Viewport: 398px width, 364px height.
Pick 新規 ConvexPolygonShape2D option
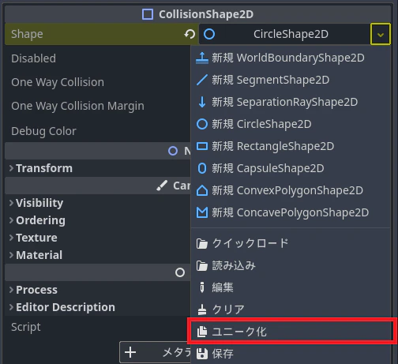click(291, 190)
